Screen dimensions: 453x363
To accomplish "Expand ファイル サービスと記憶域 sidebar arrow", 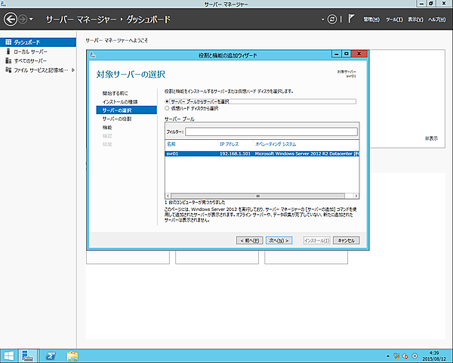I will click(x=72, y=70).
